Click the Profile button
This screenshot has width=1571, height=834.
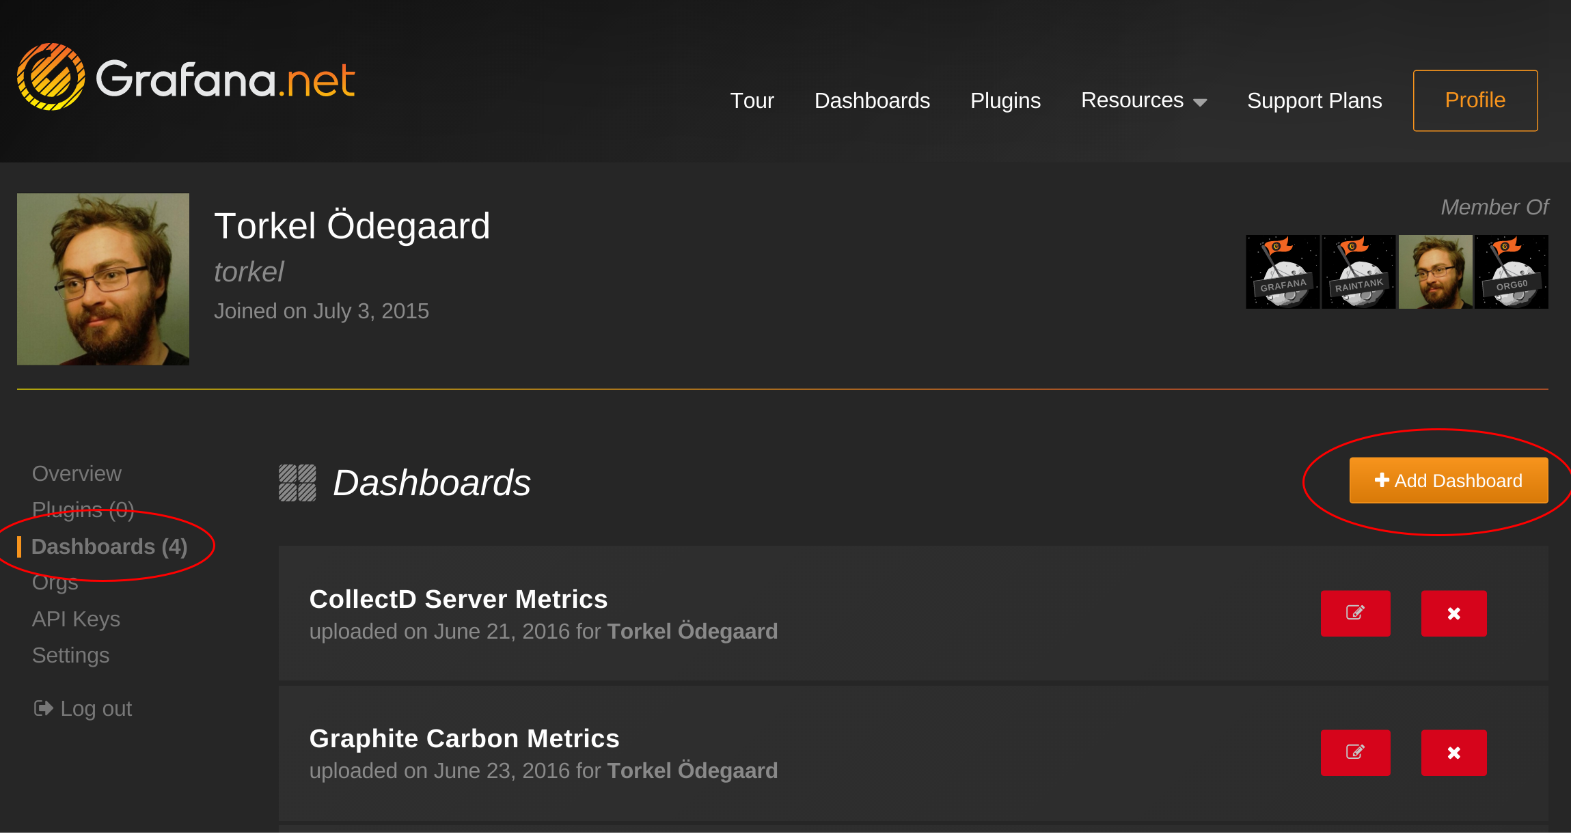[1475, 100]
